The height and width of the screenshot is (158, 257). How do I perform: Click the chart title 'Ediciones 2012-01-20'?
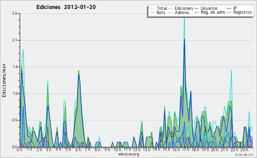[x=66, y=7]
